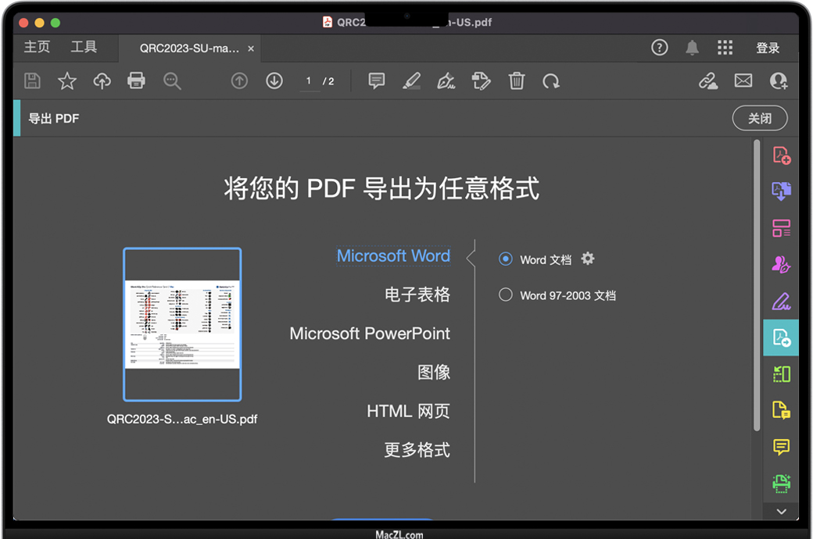Select the PDF file thumbnail
This screenshot has height=539, width=813.
click(182, 324)
